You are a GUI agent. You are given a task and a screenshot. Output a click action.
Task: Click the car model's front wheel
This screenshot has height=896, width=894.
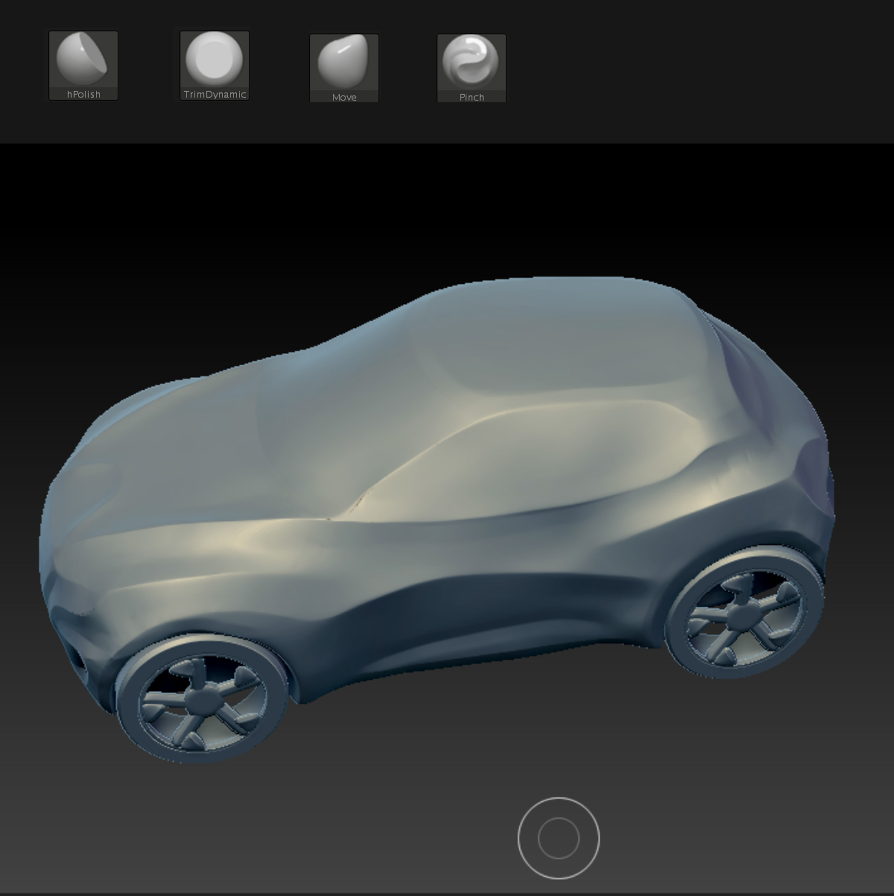click(202, 698)
